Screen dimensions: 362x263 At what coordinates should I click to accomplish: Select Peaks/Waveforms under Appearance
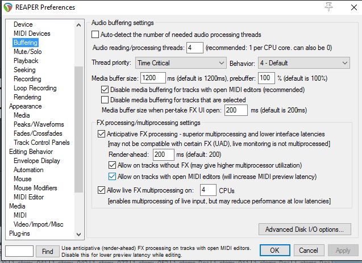(39, 124)
